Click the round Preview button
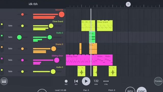The image size is (163, 92). (158, 81)
